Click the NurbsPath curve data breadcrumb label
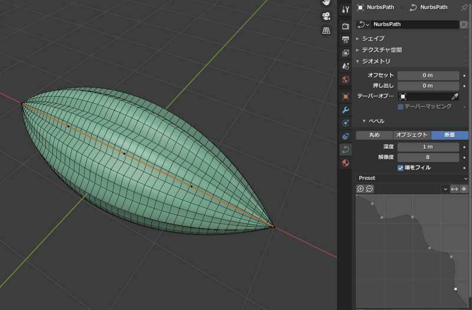This screenshot has width=472, height=310. click(434, 8)
